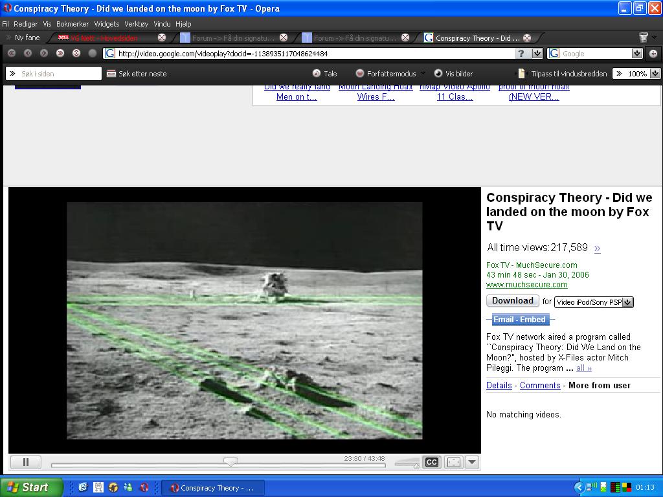Open proof of moon hoax video link
Screen dimensions: 663x497
[x=534, y=92]
